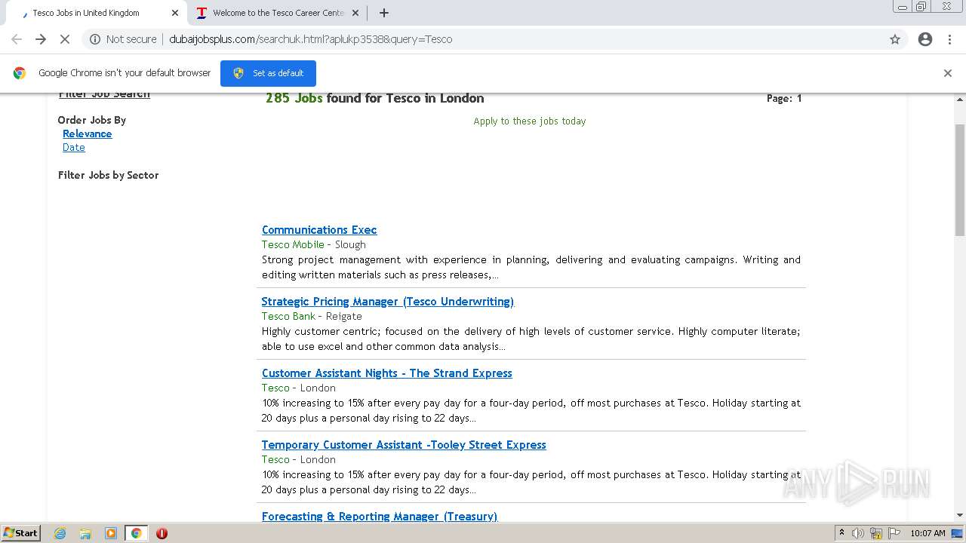
Task: Open the network tray icon
Action: pos(876,533)
